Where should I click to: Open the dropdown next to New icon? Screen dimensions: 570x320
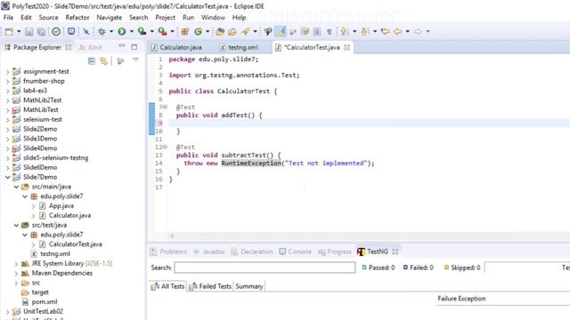tap(19, 32)
